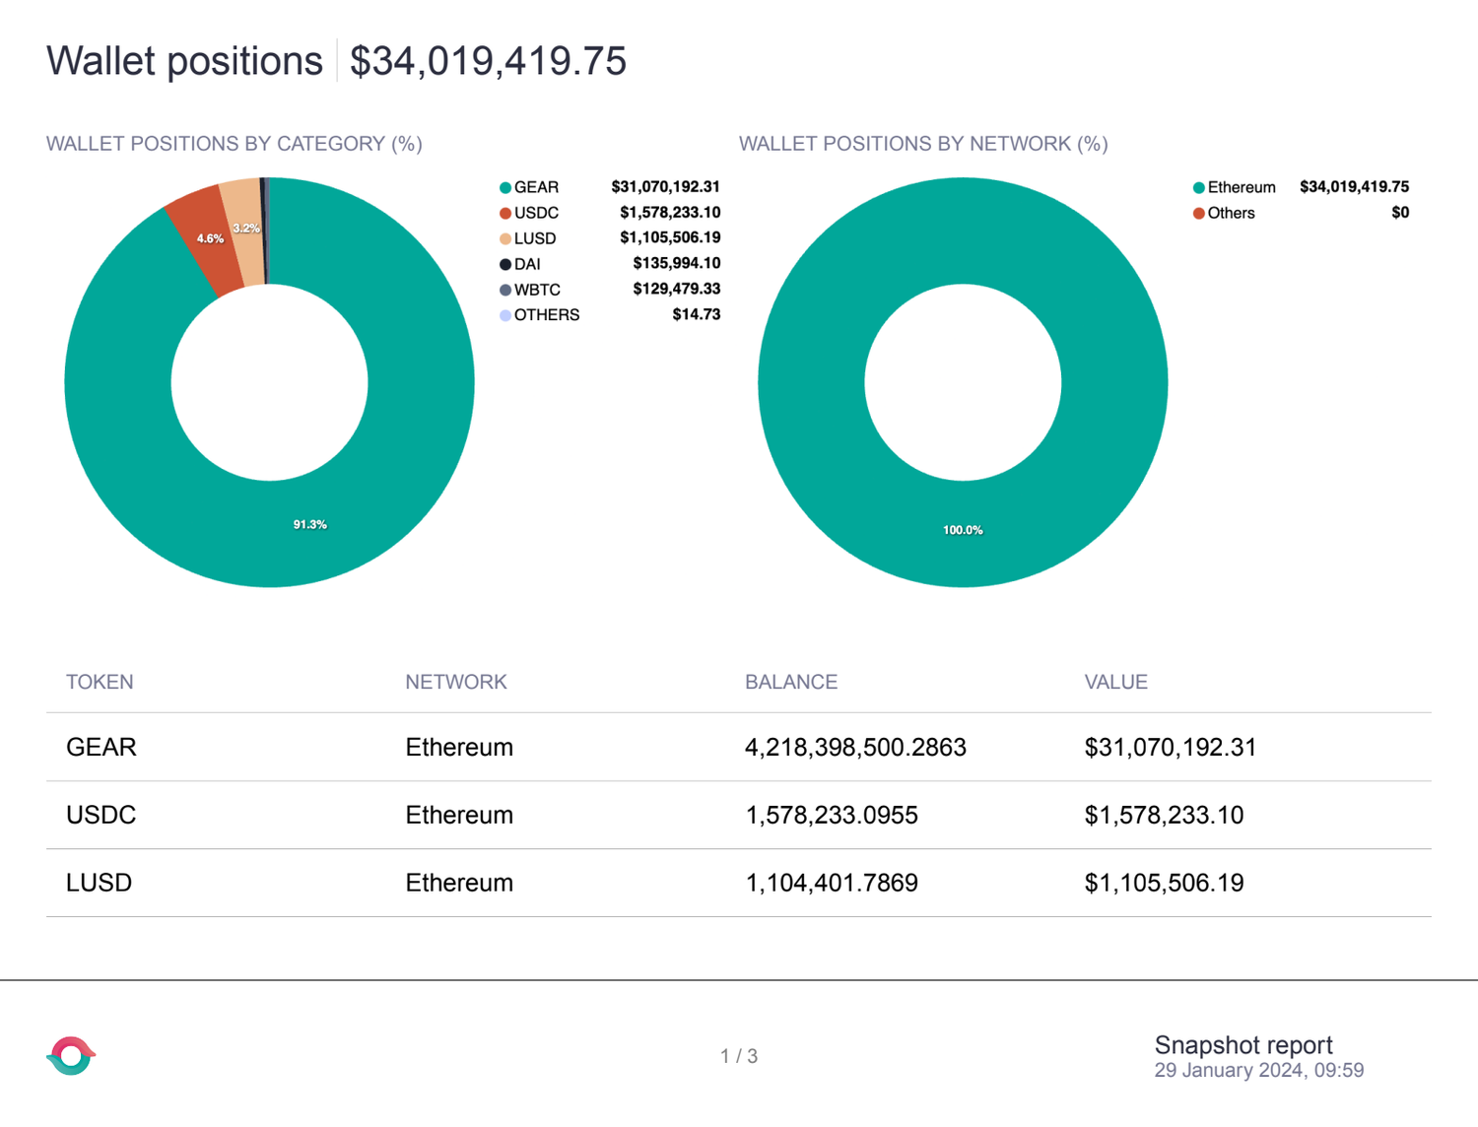Select the TOKEN column header

click(100, 682)
